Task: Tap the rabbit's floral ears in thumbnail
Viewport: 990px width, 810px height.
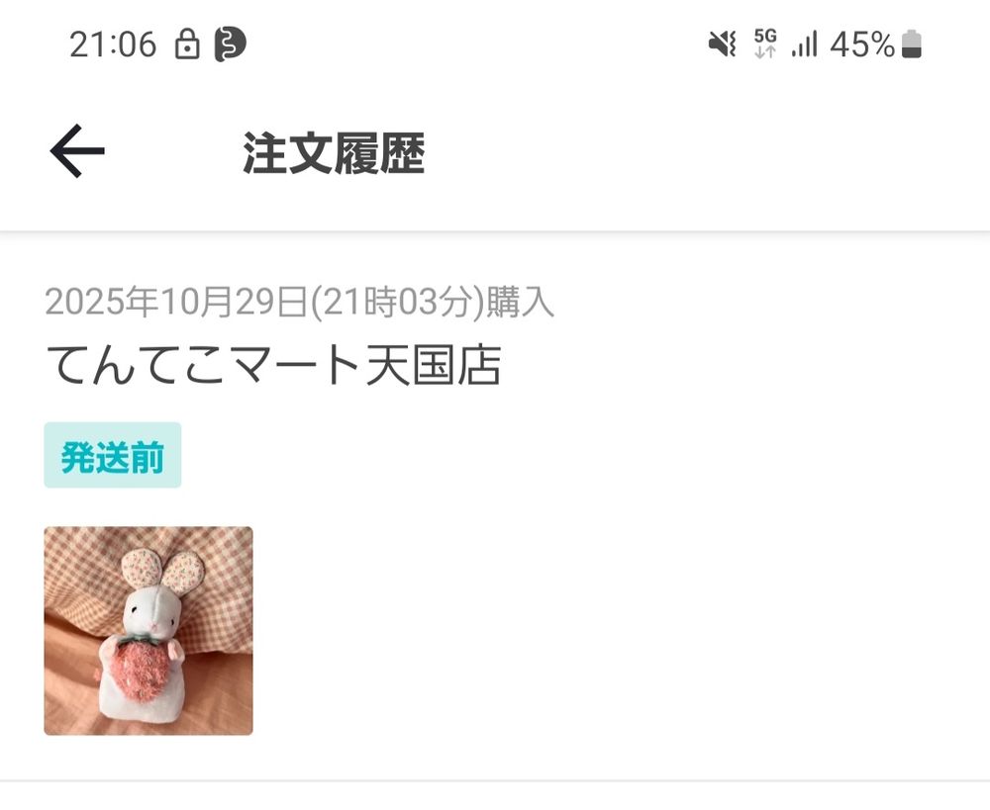Action: click(163, 571)
